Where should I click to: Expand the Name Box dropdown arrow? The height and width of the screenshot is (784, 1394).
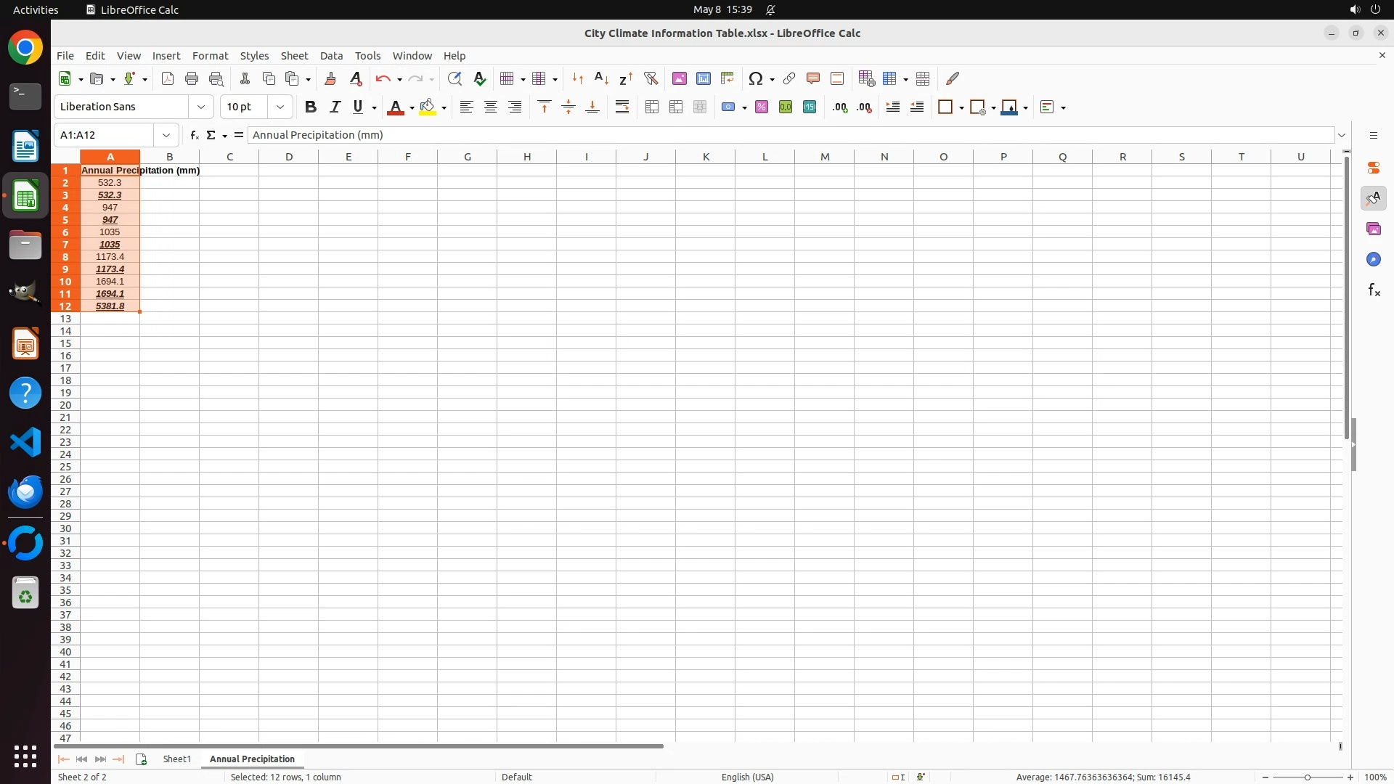[166, 135]
